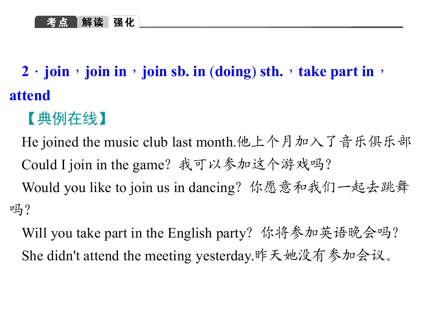The width and height of the screenshot is (421, 315).
Task: Click "take part in" in the heading
Action: point(336,72)
